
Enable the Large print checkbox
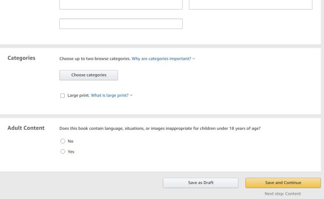(63, 96)
